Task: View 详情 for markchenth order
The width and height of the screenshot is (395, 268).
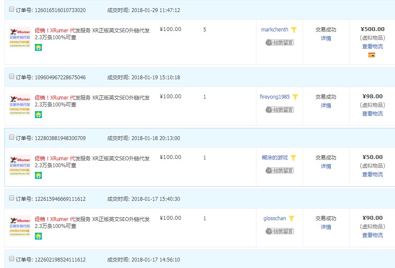Action: (326, 38)
